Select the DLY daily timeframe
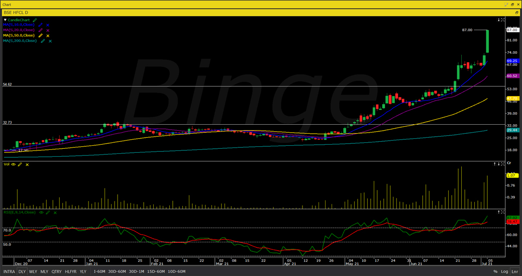Image resolution: width=522 pixels, height=276 pixels. pyautogui.click(x=22, y=271)
